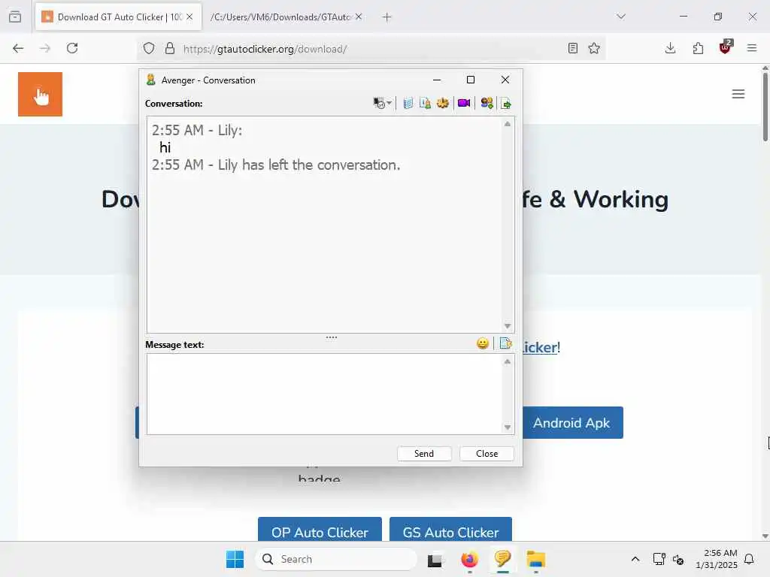Open a new Firefox tab
This screenshot has height=577, width=770.
[x=387, y=17]
